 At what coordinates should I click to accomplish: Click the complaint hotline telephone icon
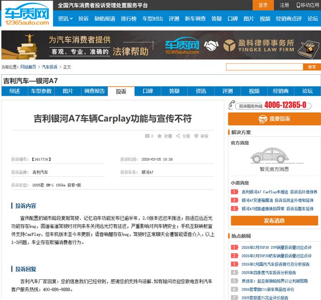coord(232,105)
